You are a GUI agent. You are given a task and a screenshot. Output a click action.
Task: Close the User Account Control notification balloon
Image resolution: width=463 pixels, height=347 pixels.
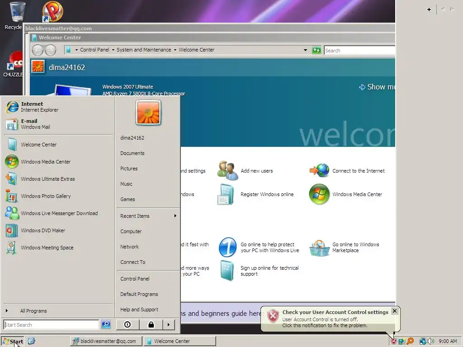395,311
